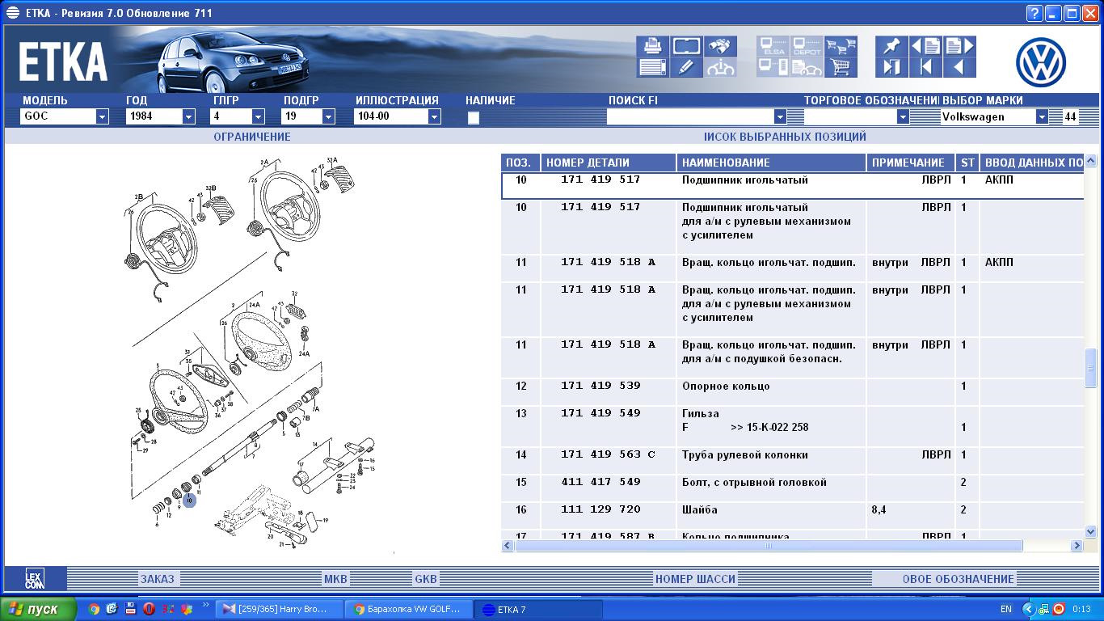1104x621 pixels.
Task: Click the НОМЕР ДЕТАЛИ column header
Action: pos(609,163)
